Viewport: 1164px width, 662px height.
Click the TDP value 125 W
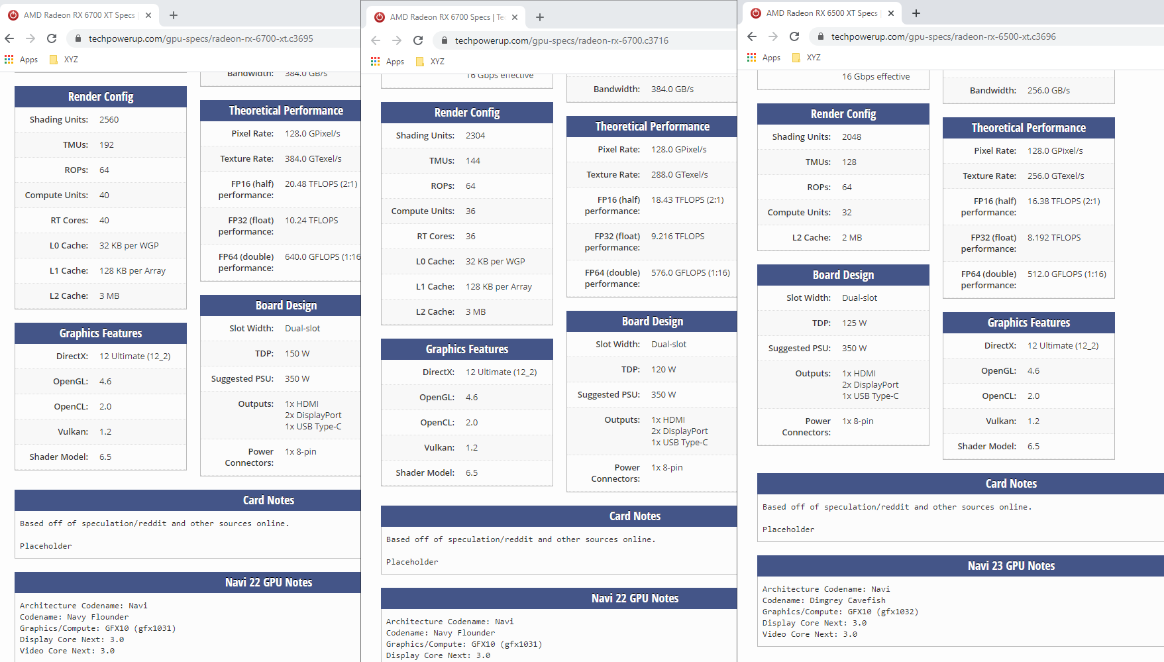pos(855,323)
